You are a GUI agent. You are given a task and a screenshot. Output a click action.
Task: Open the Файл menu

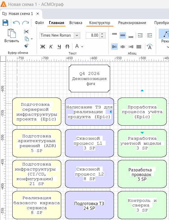[x=39, y=23]
